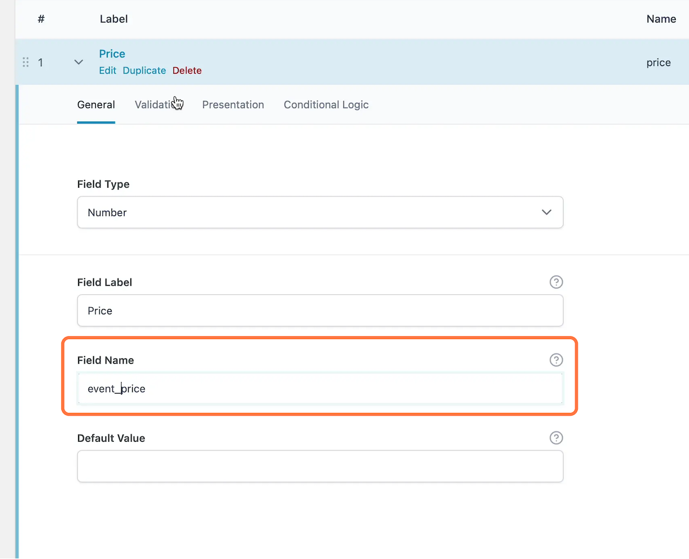Viewport: 689px width, 559px height.
Task: Collapse the Price field settings chevron
Action: pos(78,62)
